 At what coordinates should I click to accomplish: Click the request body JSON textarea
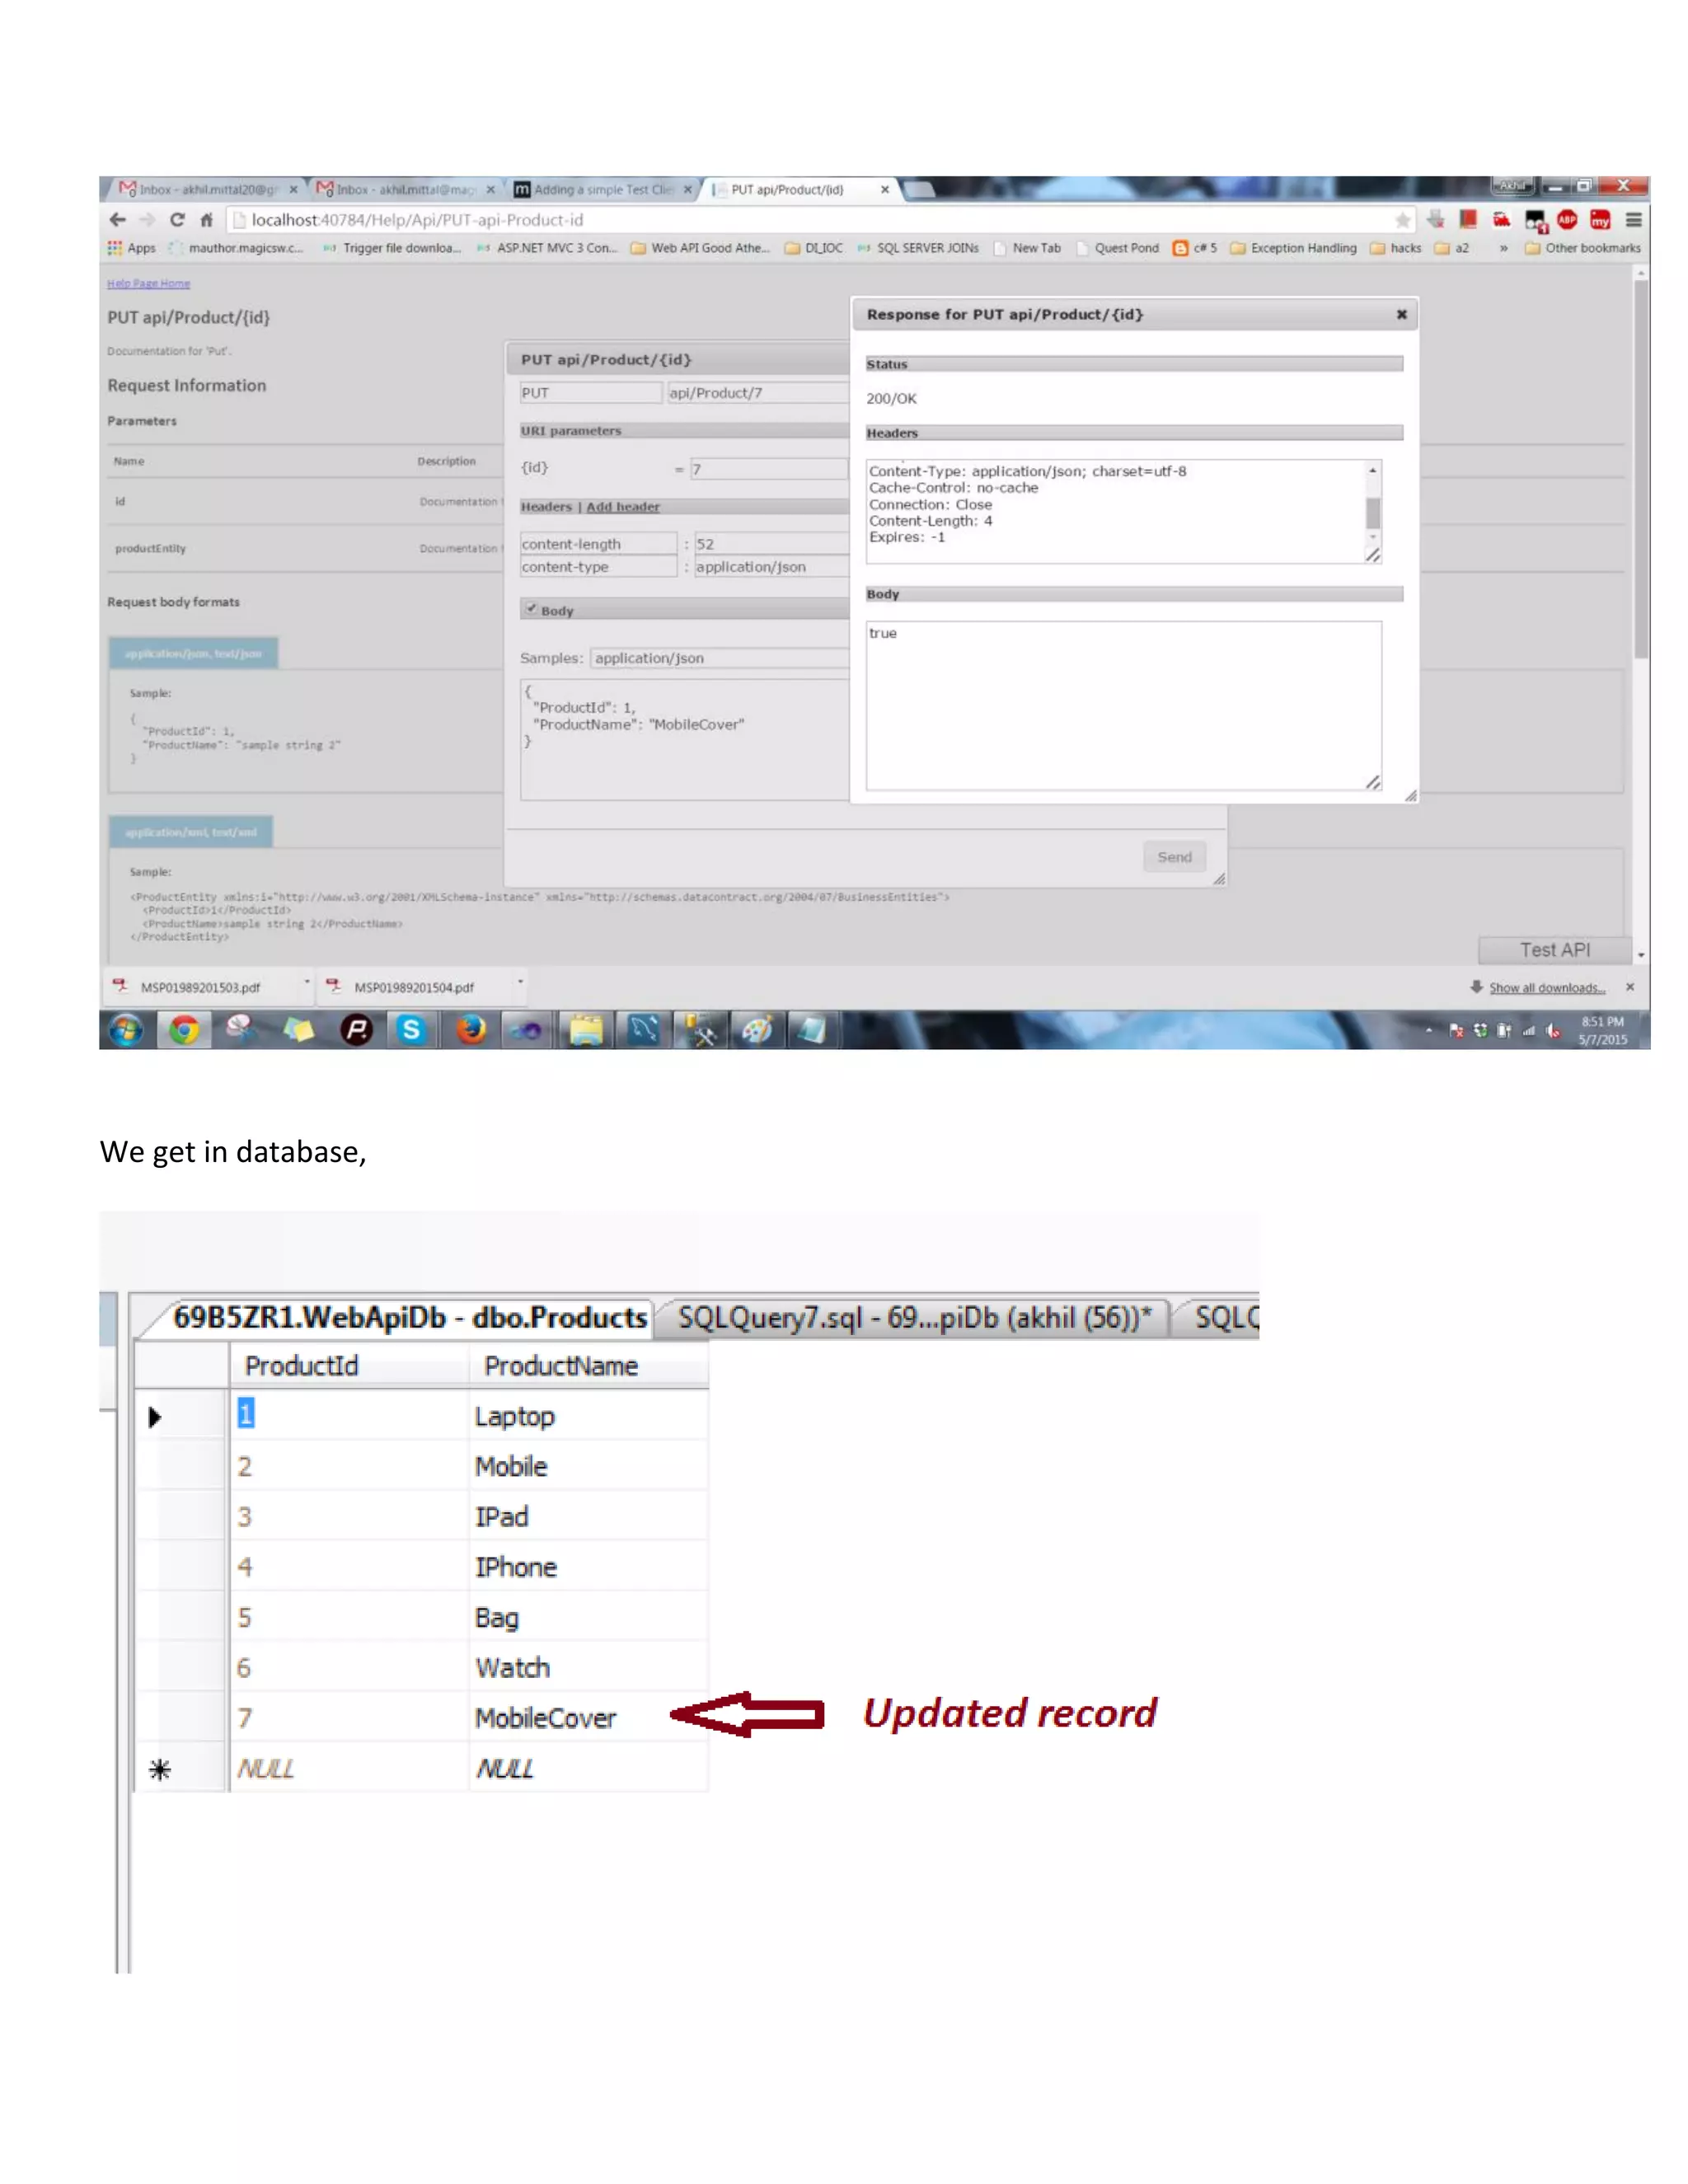point(684,740)
